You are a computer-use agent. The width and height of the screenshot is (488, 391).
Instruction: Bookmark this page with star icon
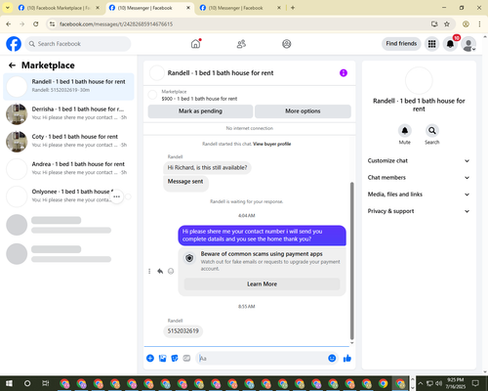pyautogui.click(x=447, y=24)
